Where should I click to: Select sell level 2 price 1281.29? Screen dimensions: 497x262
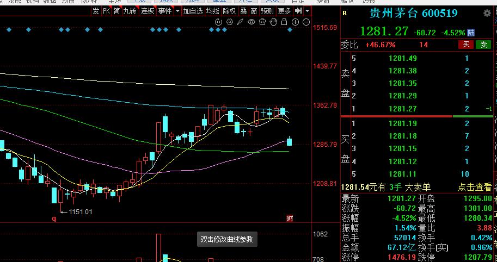pos(403,96)
